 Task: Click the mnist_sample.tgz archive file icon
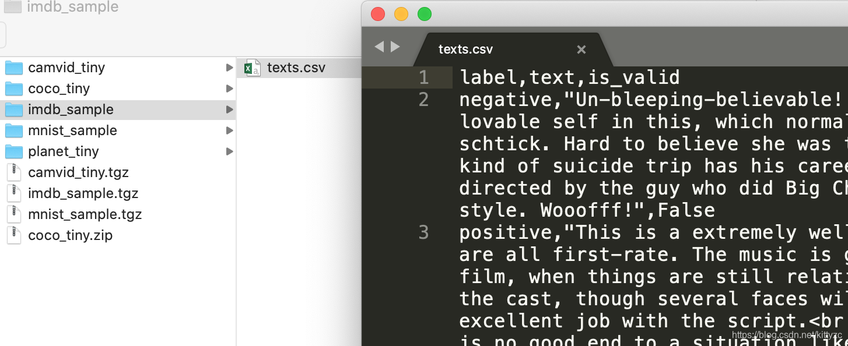[13, 214]
